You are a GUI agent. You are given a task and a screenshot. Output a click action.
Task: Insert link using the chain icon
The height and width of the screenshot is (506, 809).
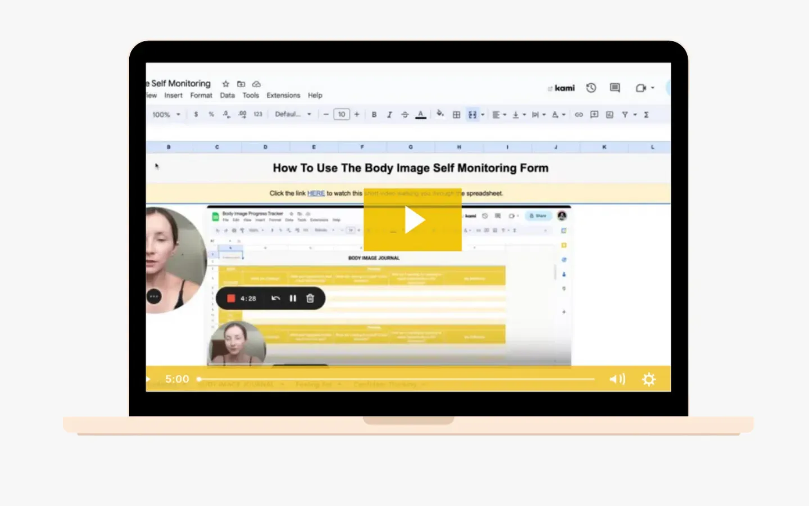(579, 115)
